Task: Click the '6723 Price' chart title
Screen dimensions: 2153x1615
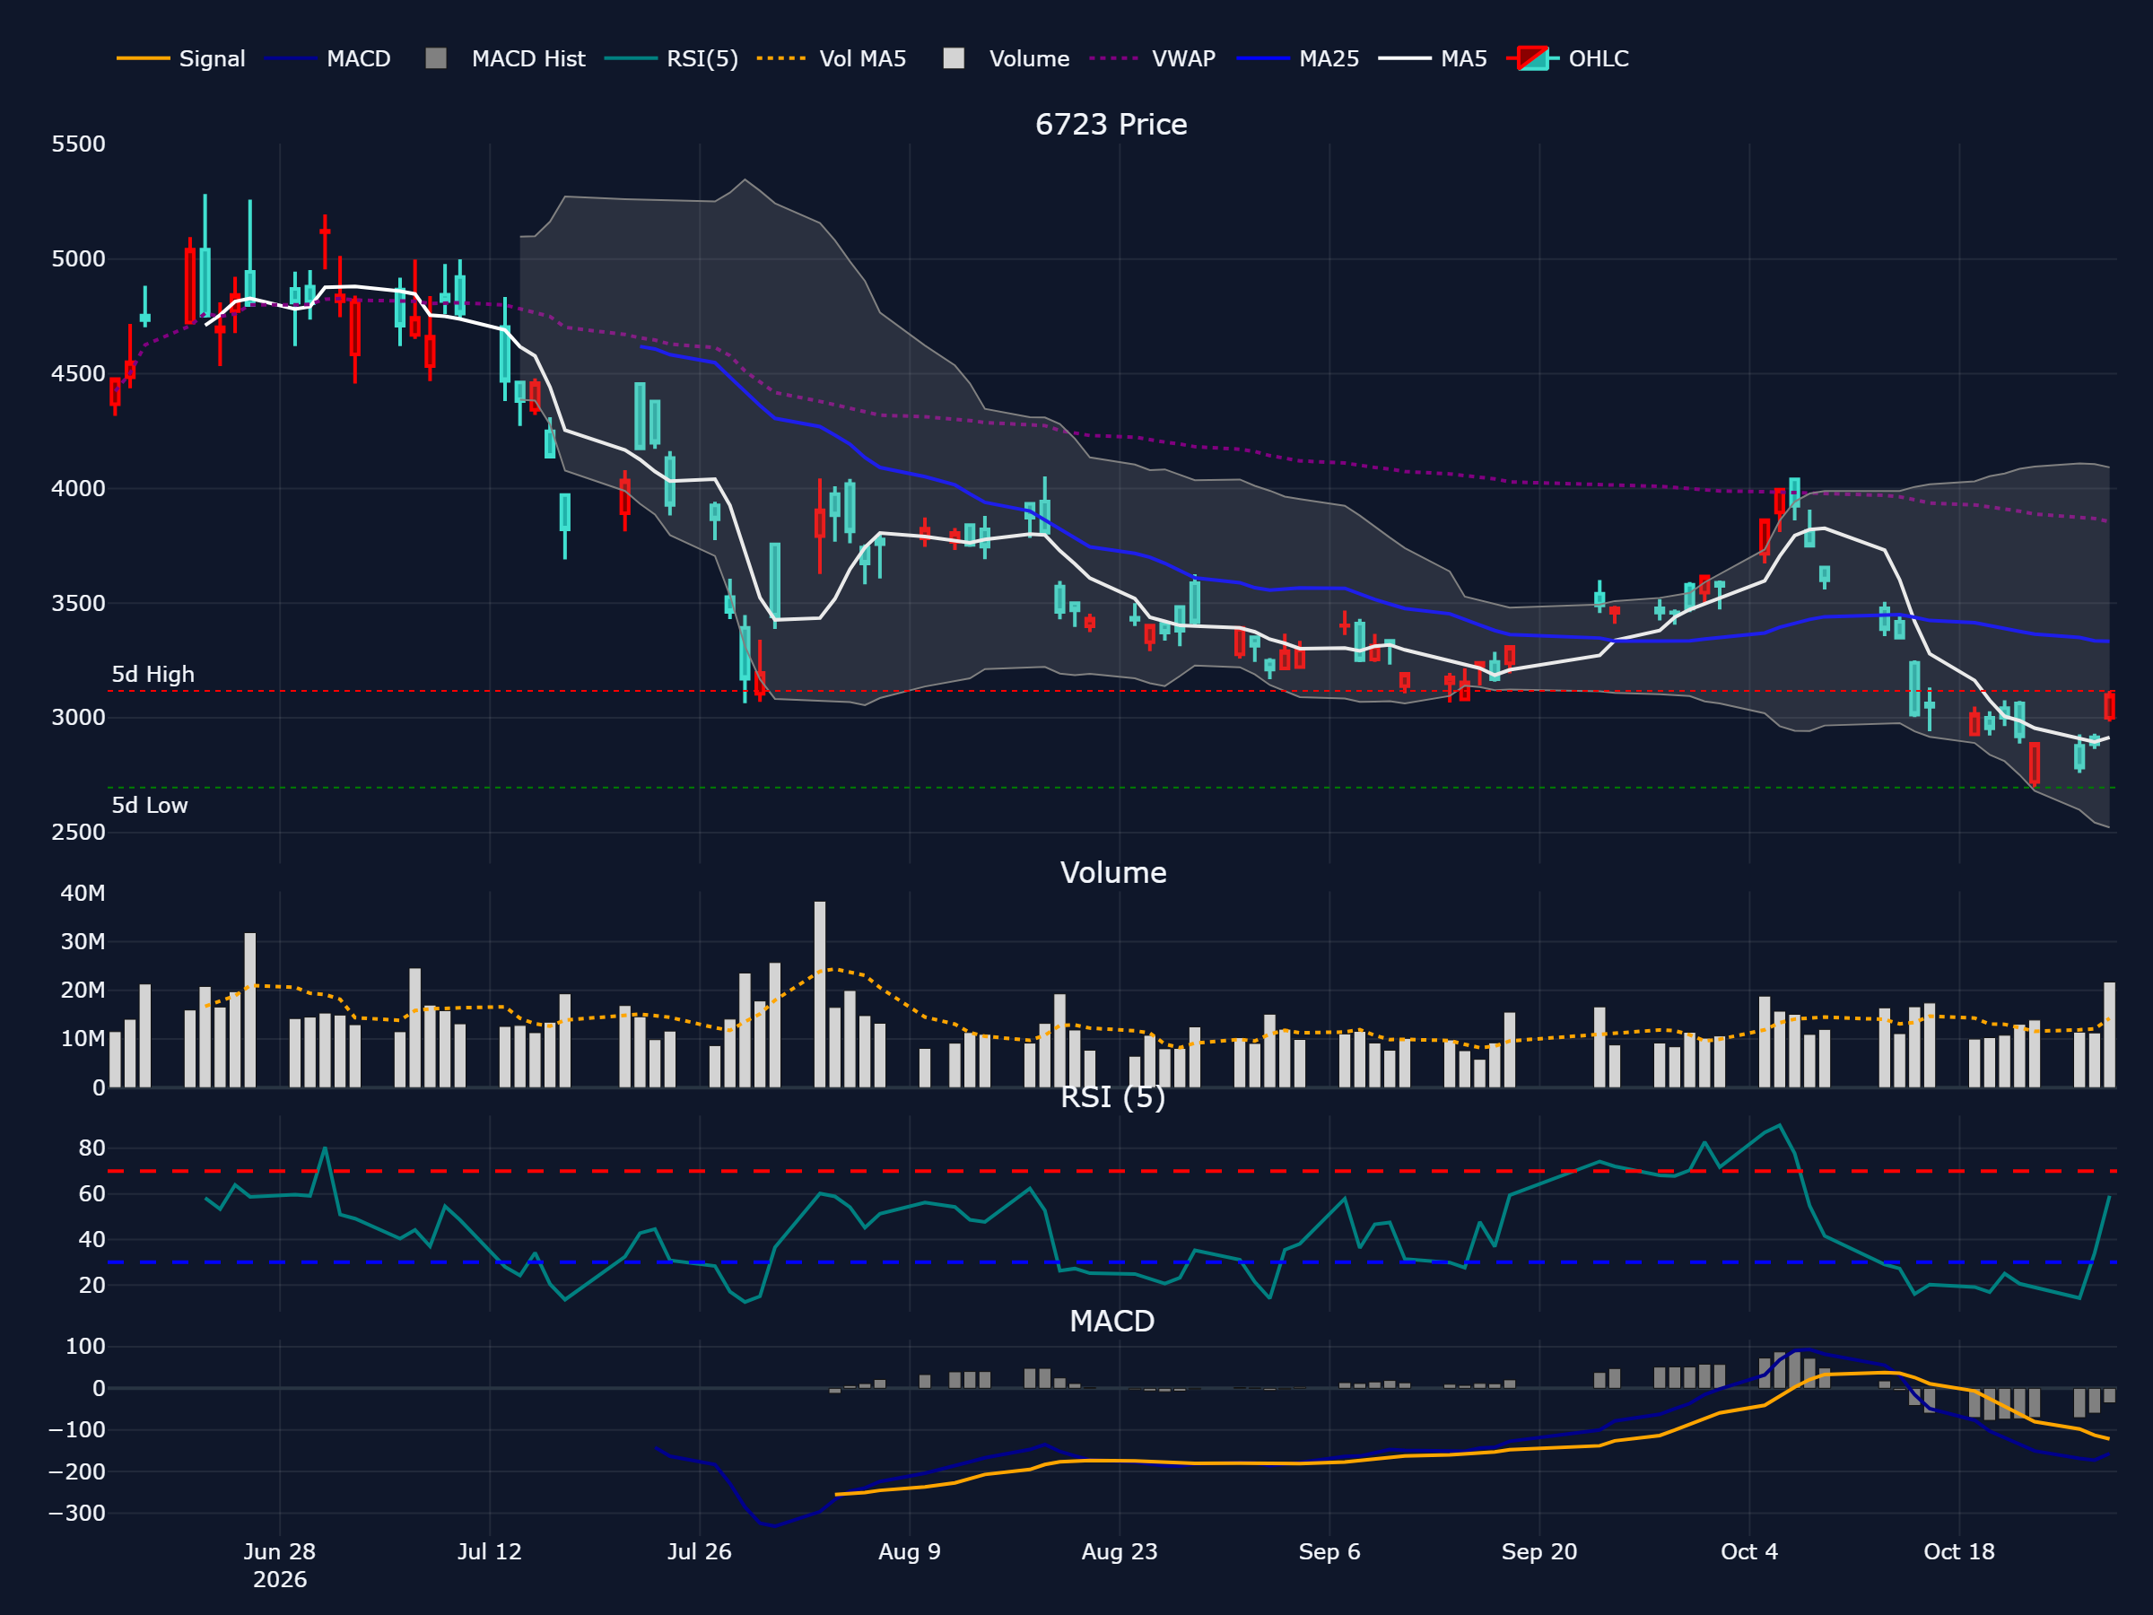Action: tap(1111, 125)
